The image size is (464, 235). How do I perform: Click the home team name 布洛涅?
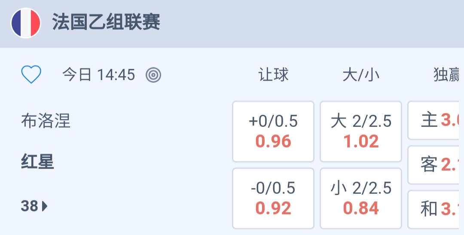(46, 121)
